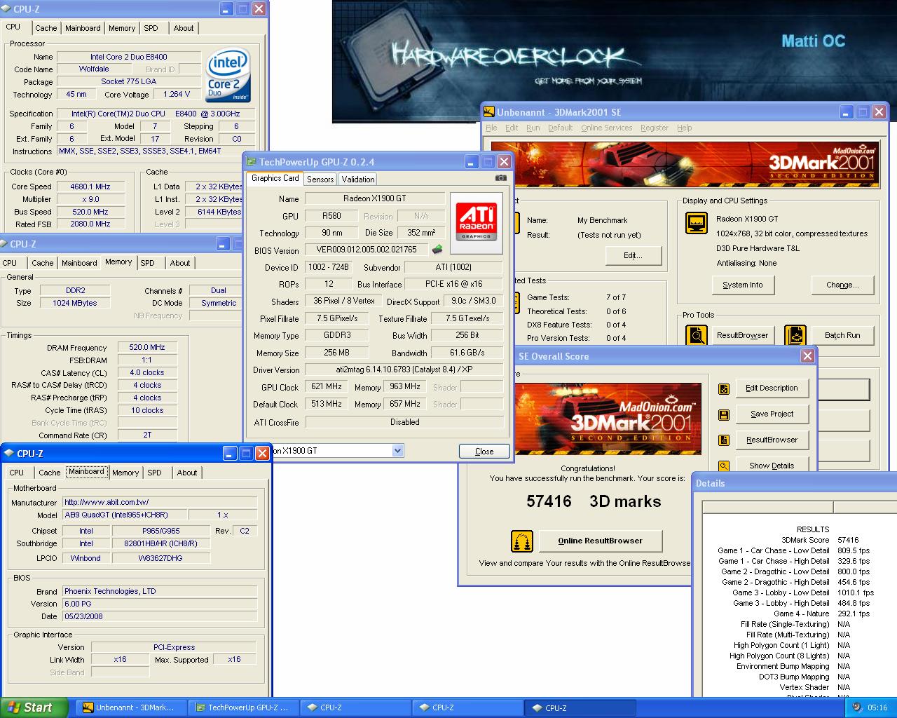Image resolution: width=897 pixels, height=718 pixels.
Task: Click the ResultBrowser icon in score dialog
Action: tap(724, 440)
